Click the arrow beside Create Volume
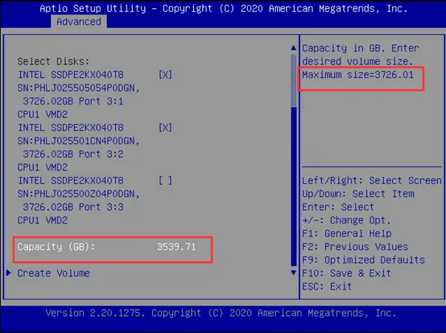The image size is (446, 333). (x=9, y=273)
